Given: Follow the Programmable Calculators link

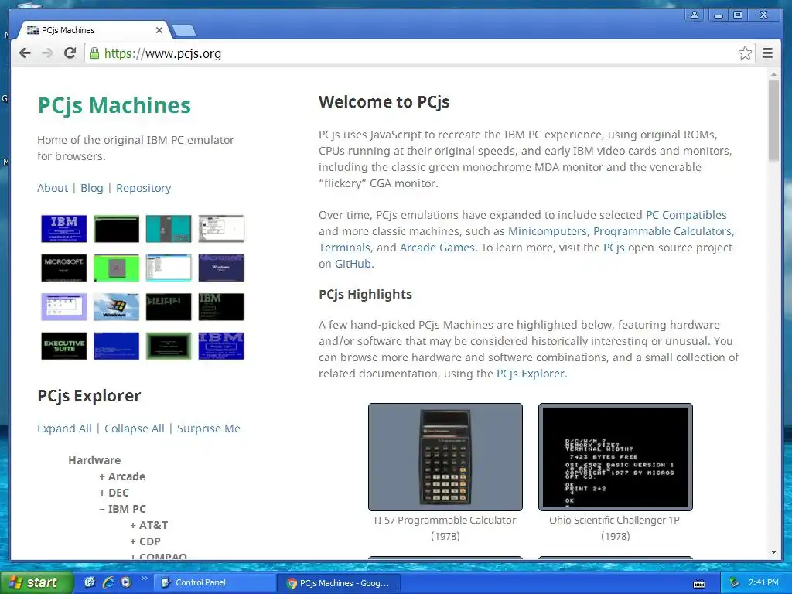Looking at the screenshot, I should [x=662, y=231].
